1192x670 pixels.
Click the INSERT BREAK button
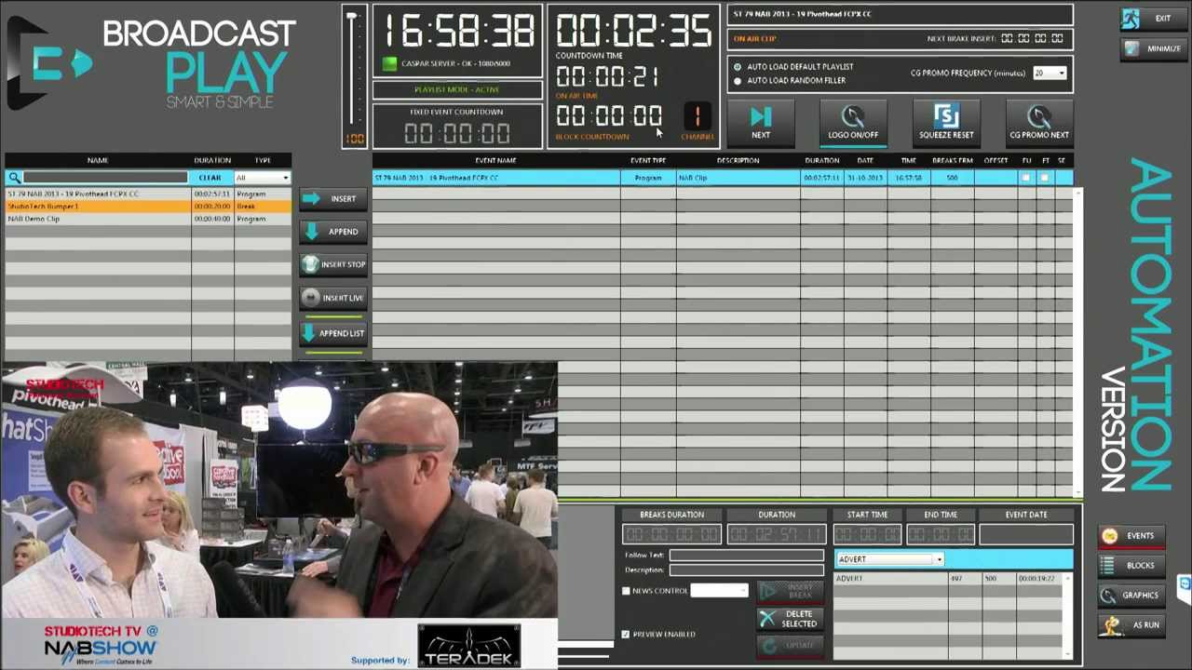coord(790,591)
